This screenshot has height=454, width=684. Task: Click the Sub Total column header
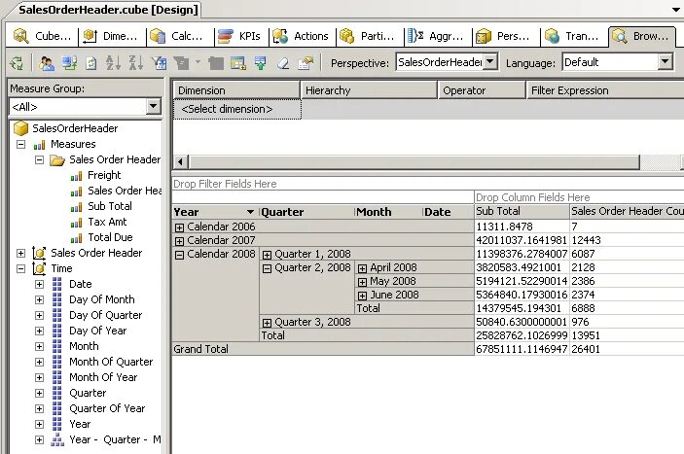click(522, 211)
